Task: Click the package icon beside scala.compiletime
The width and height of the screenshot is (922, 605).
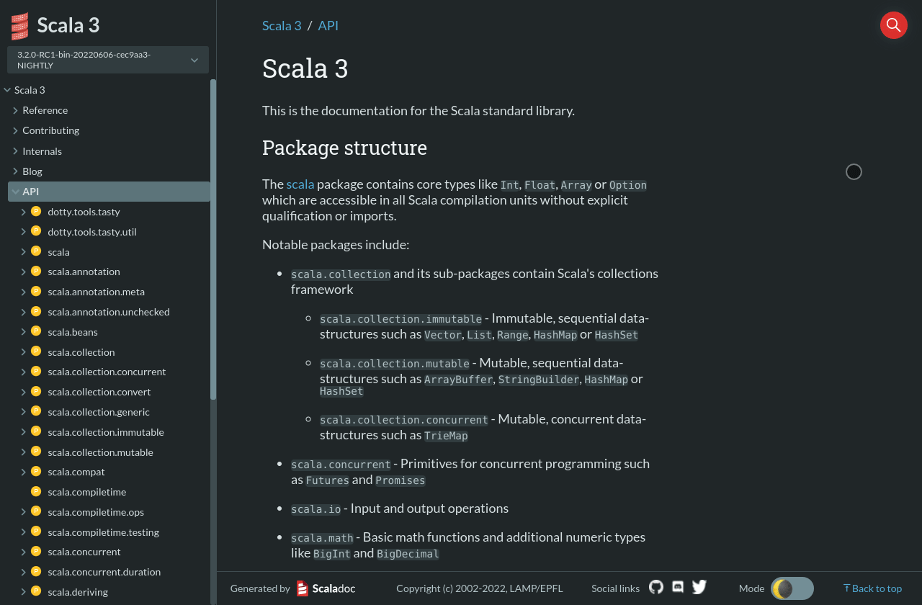Action: point(36,491)
